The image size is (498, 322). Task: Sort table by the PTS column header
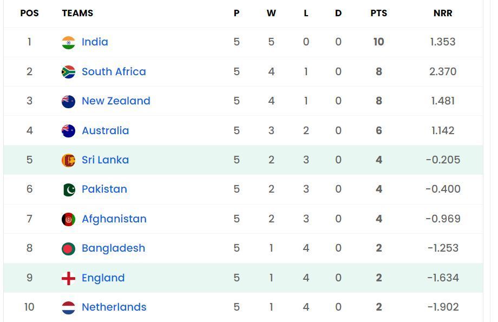[379, 13]
